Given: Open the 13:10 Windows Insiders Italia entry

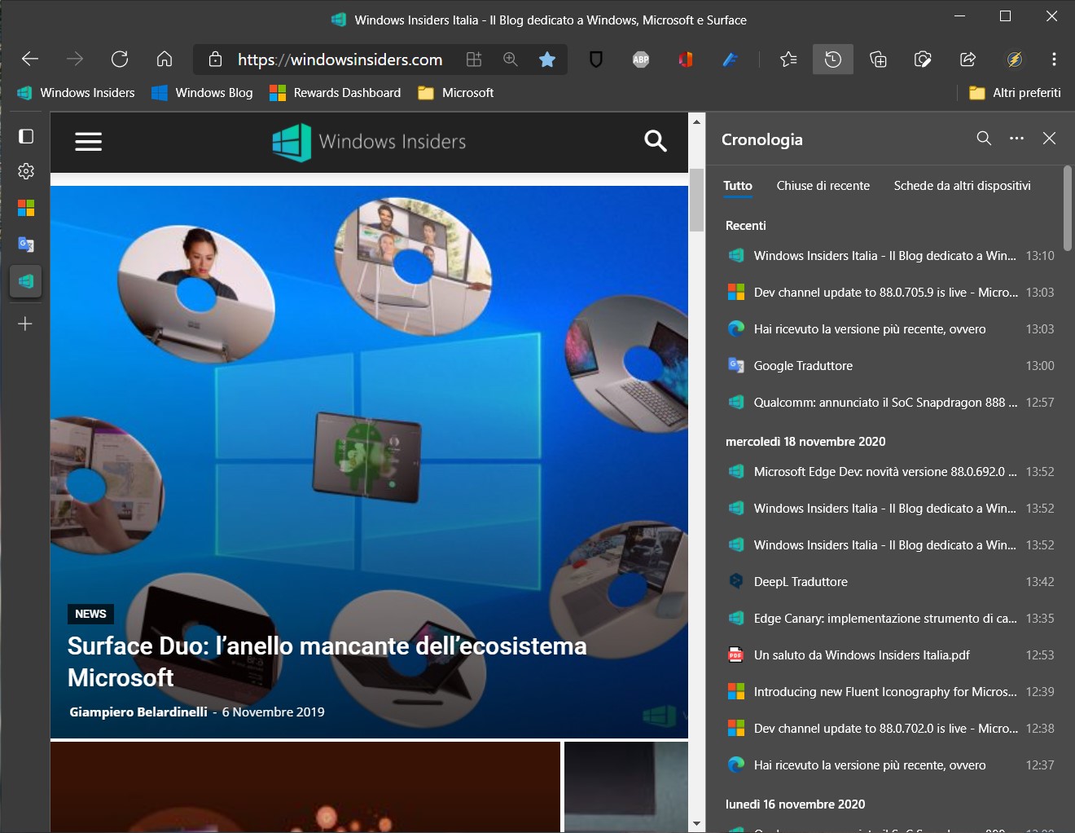Looking at the screenshot, I should coord(889,256).
